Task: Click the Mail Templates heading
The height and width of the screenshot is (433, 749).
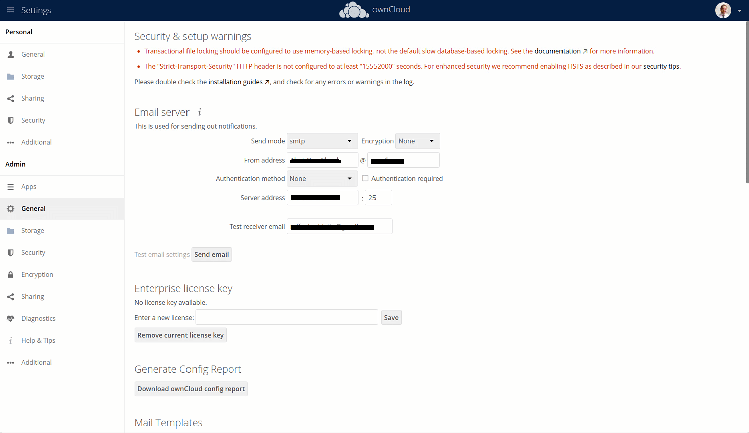Action: [168, 423]
